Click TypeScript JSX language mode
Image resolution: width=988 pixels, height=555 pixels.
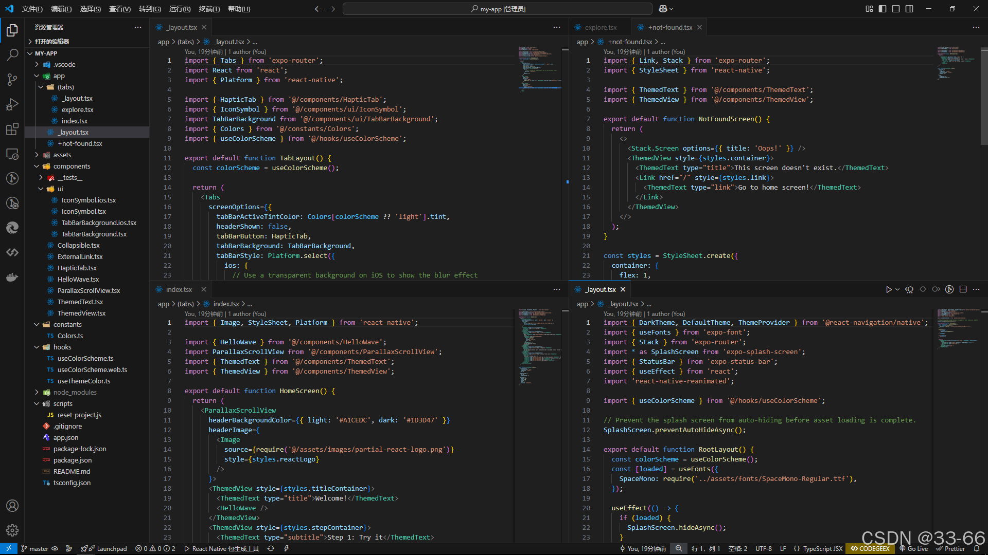(822, 548)
